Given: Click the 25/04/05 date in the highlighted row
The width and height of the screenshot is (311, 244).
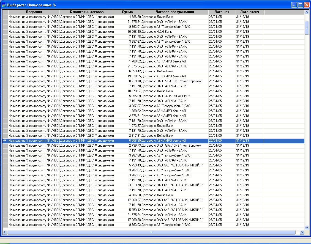Looking at the screenshot, I should (222, 141).
